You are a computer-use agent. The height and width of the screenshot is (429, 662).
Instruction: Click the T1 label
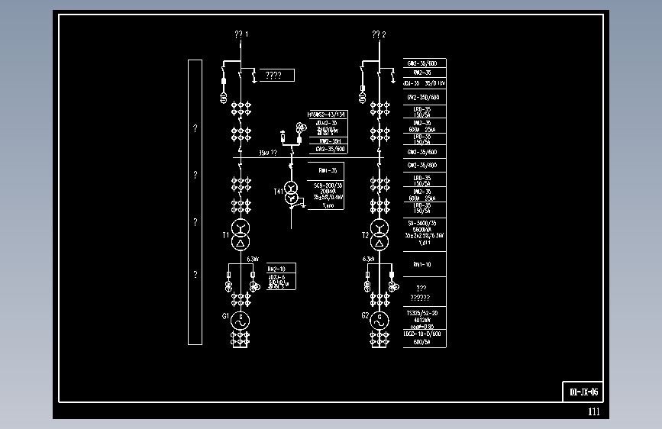225,235
